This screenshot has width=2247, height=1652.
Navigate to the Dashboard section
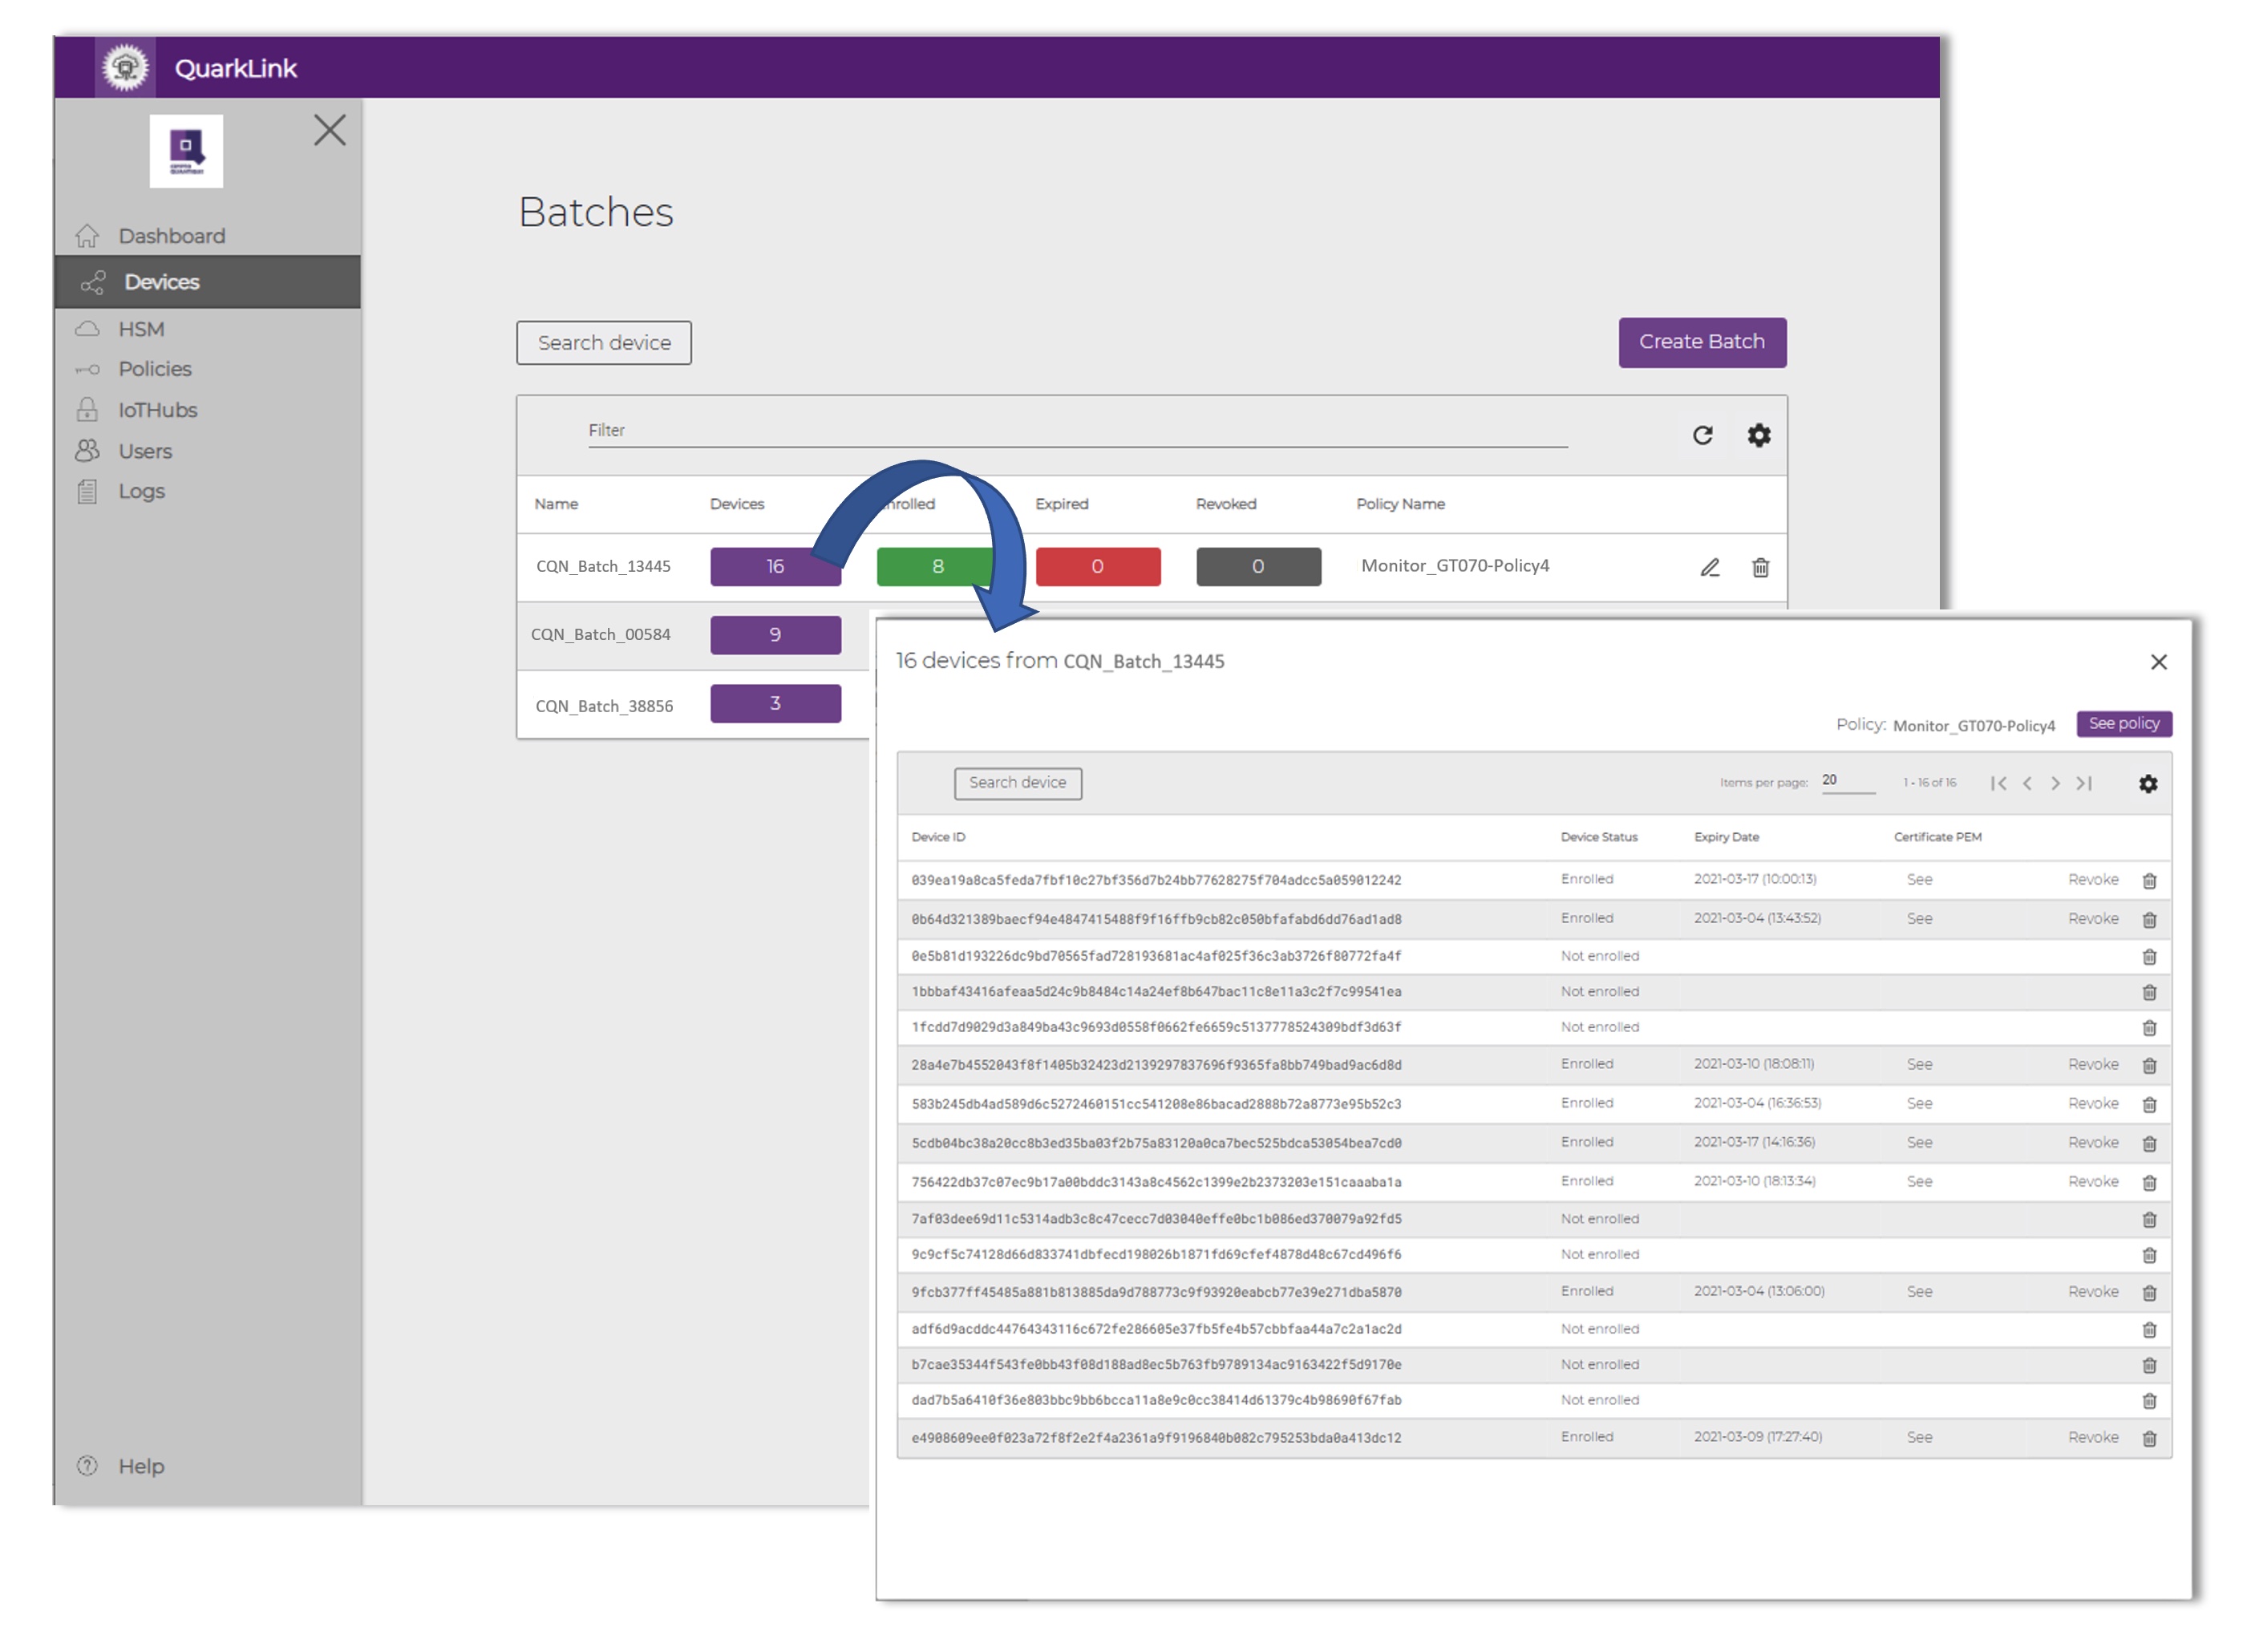pos(171,236)
